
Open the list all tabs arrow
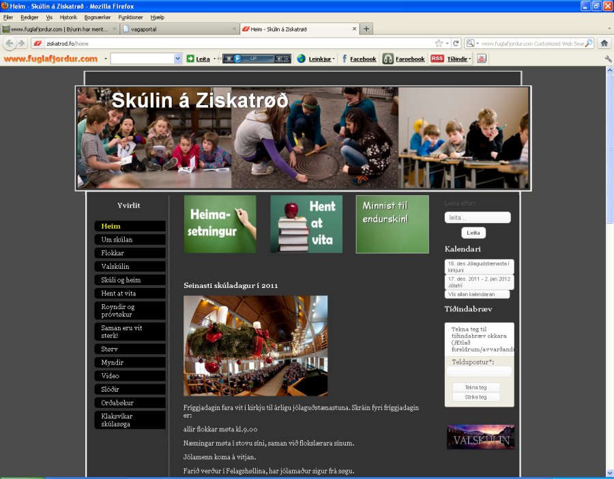(609, 29)
